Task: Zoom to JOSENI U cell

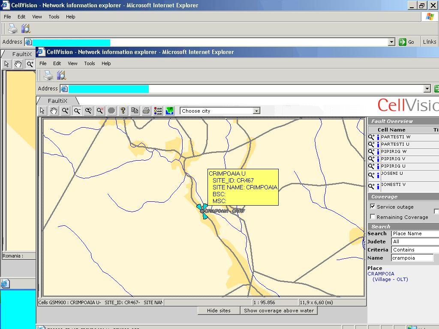Action: click(371, 175)
